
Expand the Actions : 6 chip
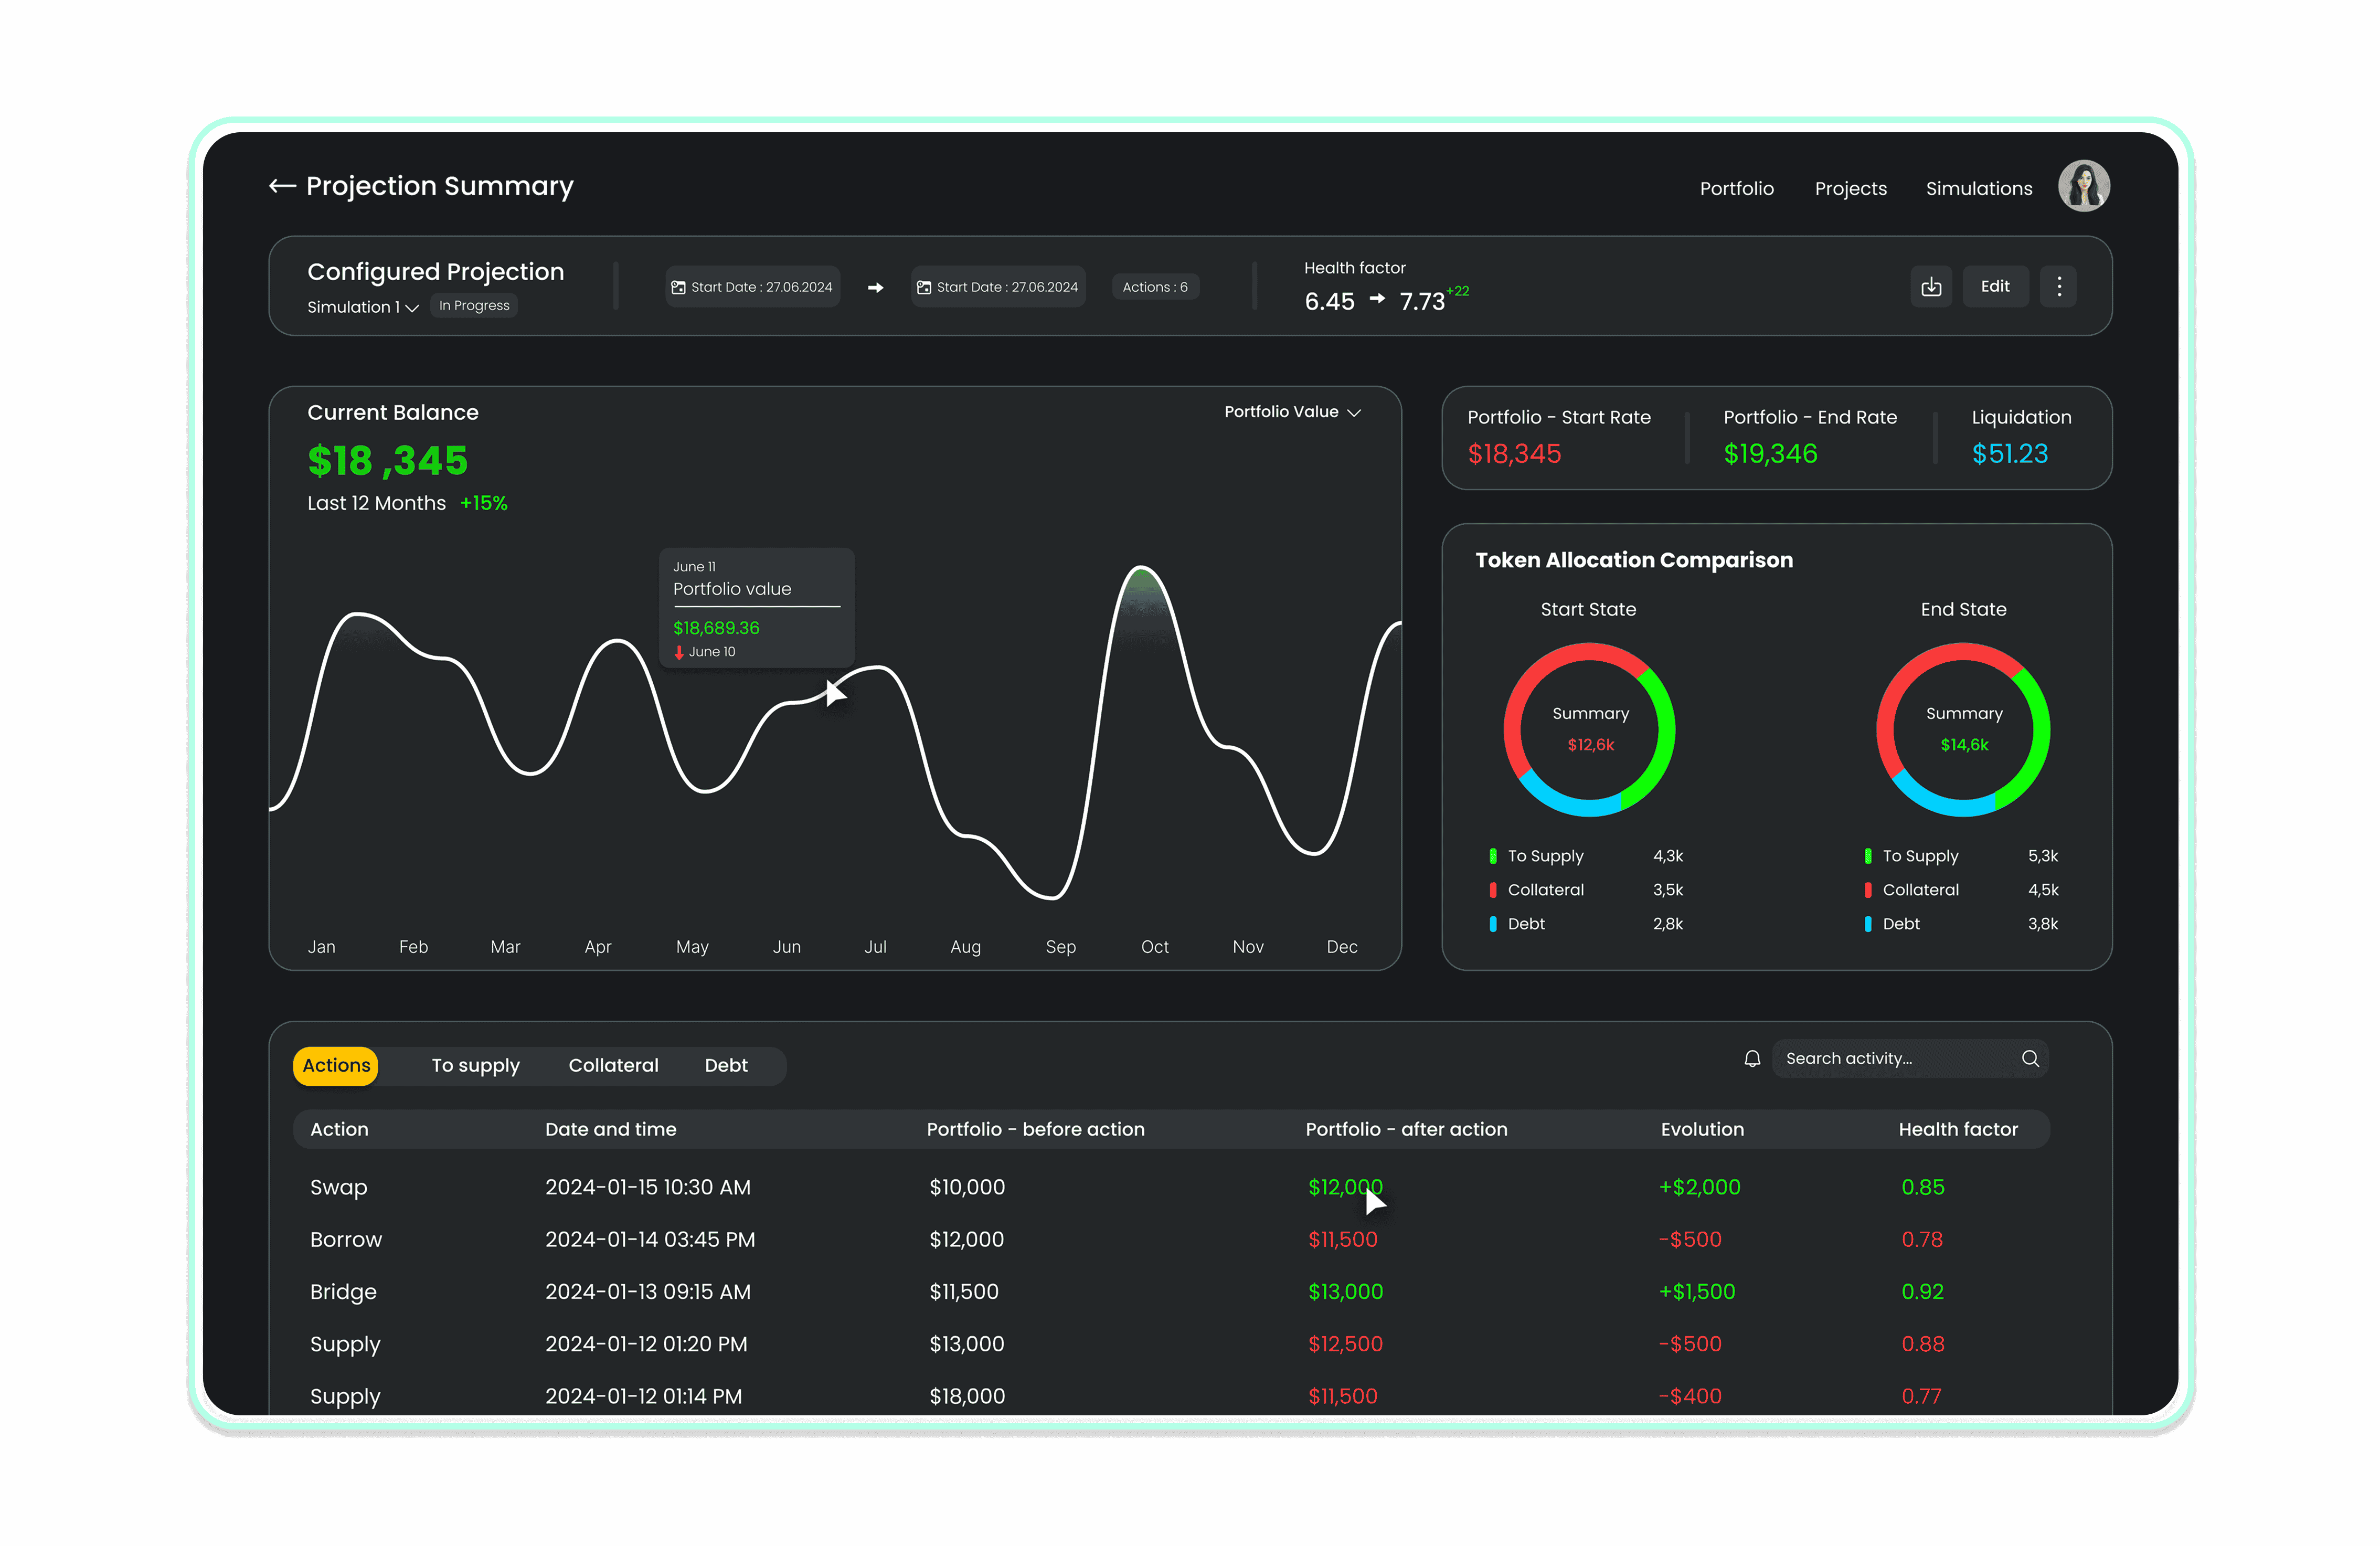click(1155, 287)
